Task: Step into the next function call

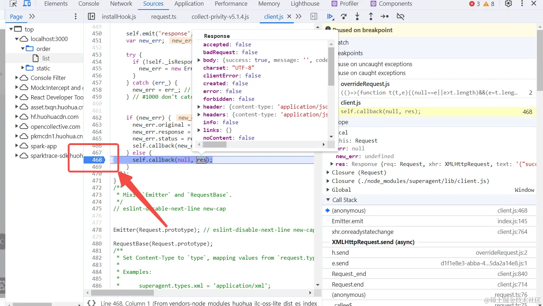Action: [357, 17]
